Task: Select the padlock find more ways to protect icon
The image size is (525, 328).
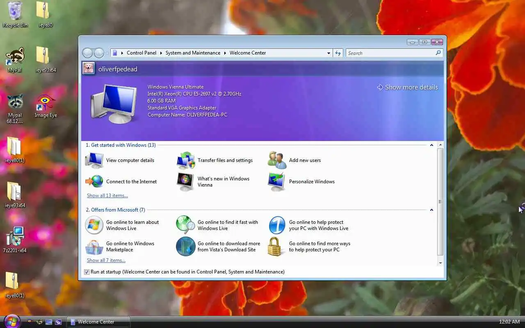Action: coord(275,246)
